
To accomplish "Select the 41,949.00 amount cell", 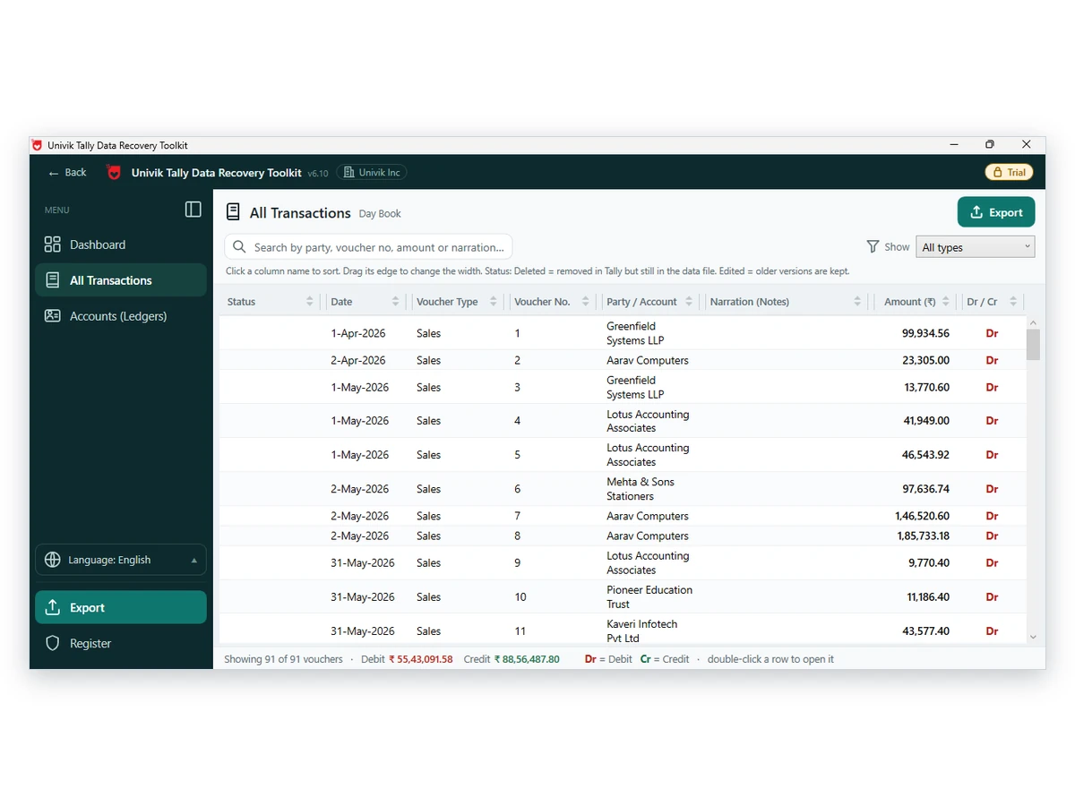I will point(926,421).
